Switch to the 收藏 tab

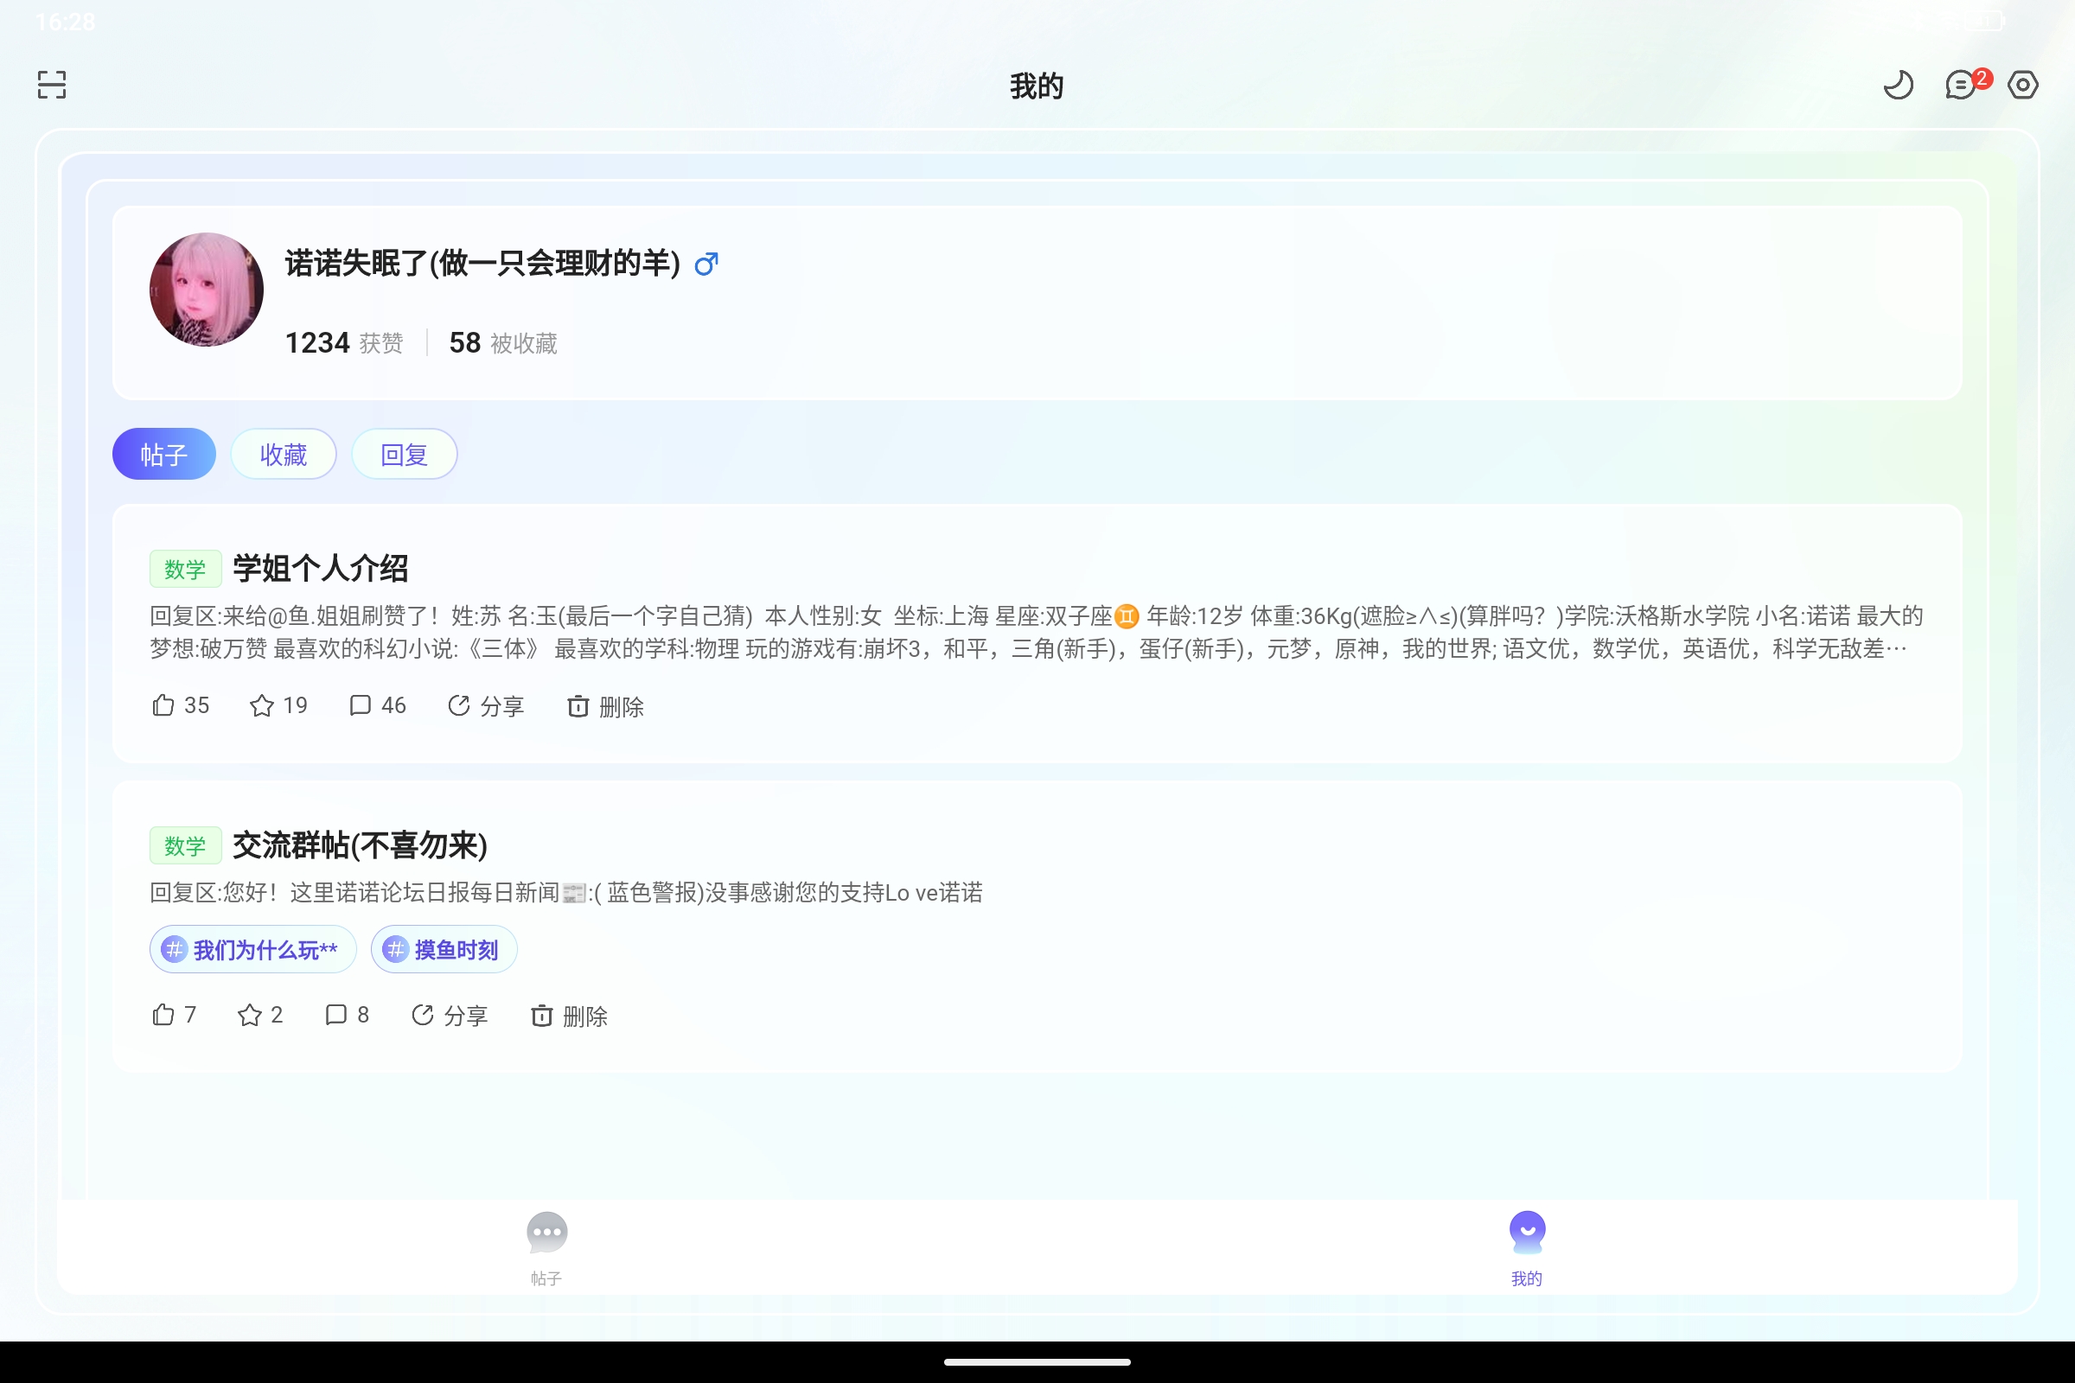pyautogui.click(x=284, y=453)
